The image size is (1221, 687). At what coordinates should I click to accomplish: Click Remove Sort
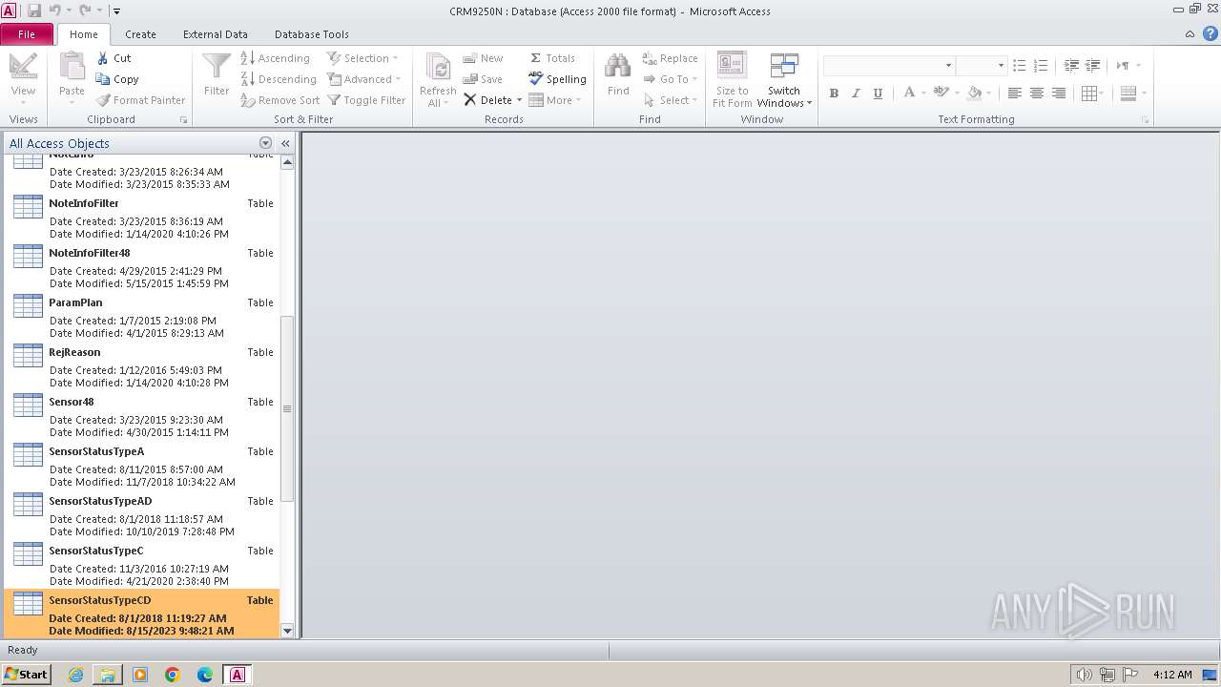(x=280, y=100)
